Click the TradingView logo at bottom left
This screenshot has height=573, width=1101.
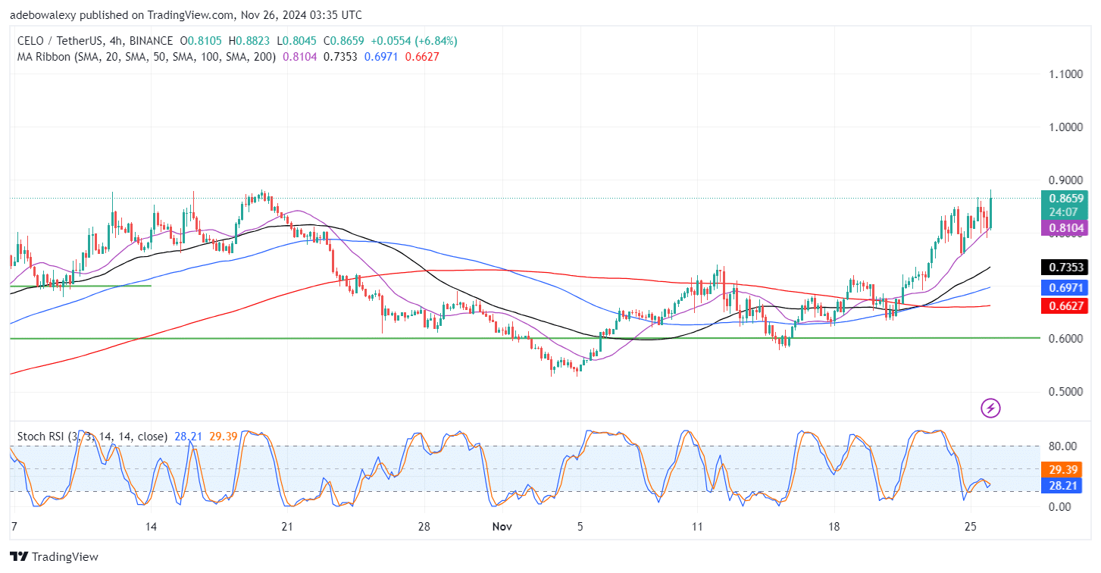coord(54,557)
